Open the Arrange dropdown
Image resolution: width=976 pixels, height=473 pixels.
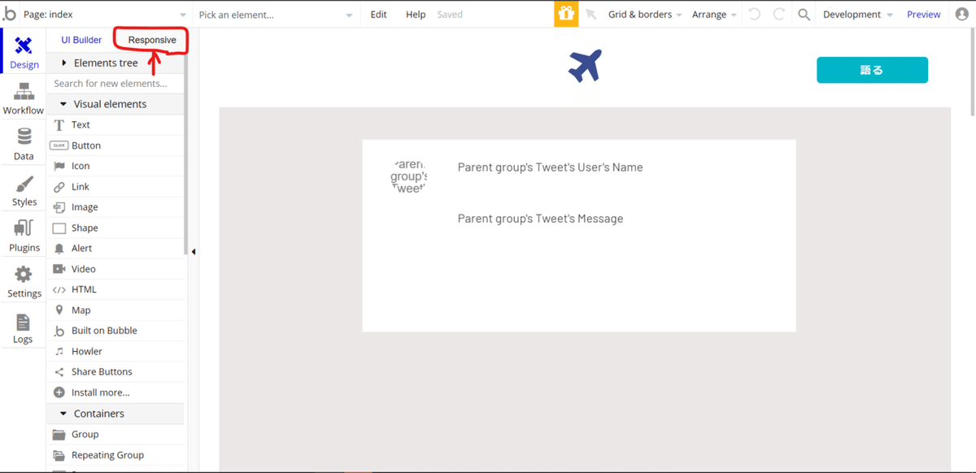point(714,15)
